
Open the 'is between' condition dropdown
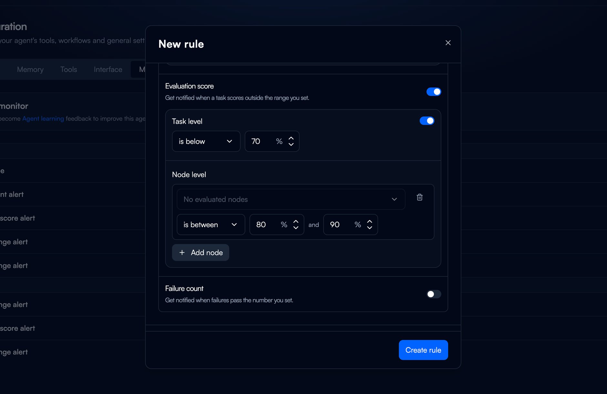tap(211, 224)
